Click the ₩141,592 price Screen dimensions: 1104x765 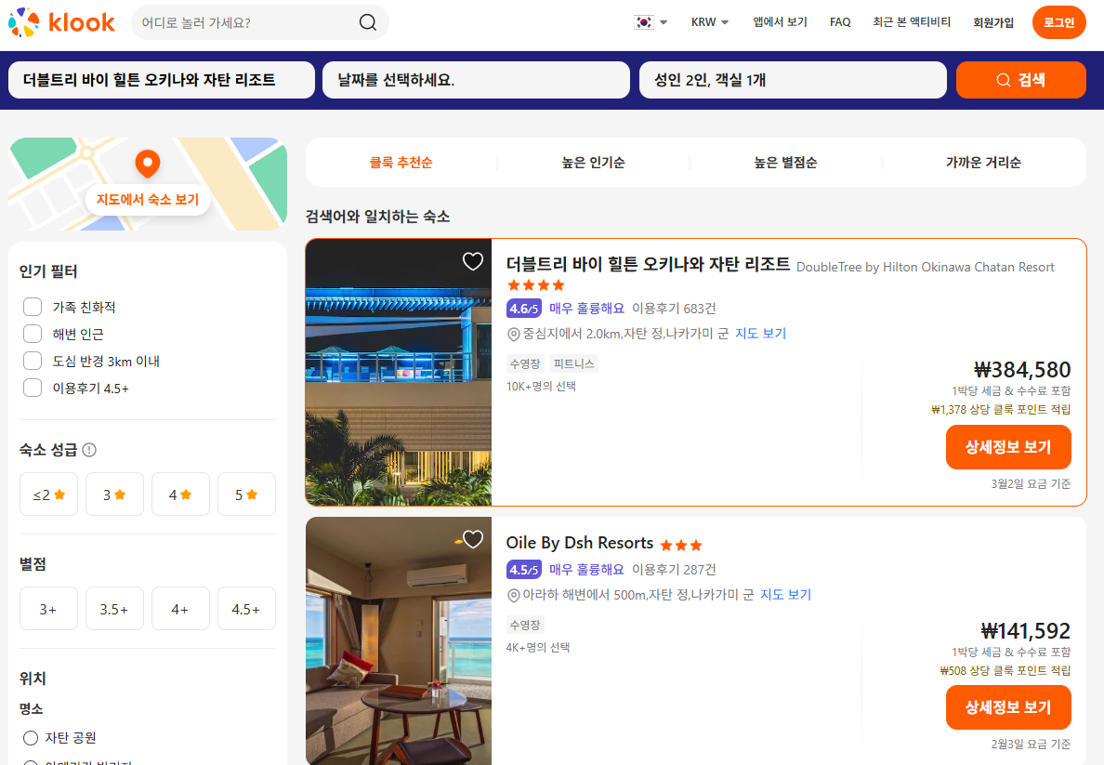[x=1026, y=631]
